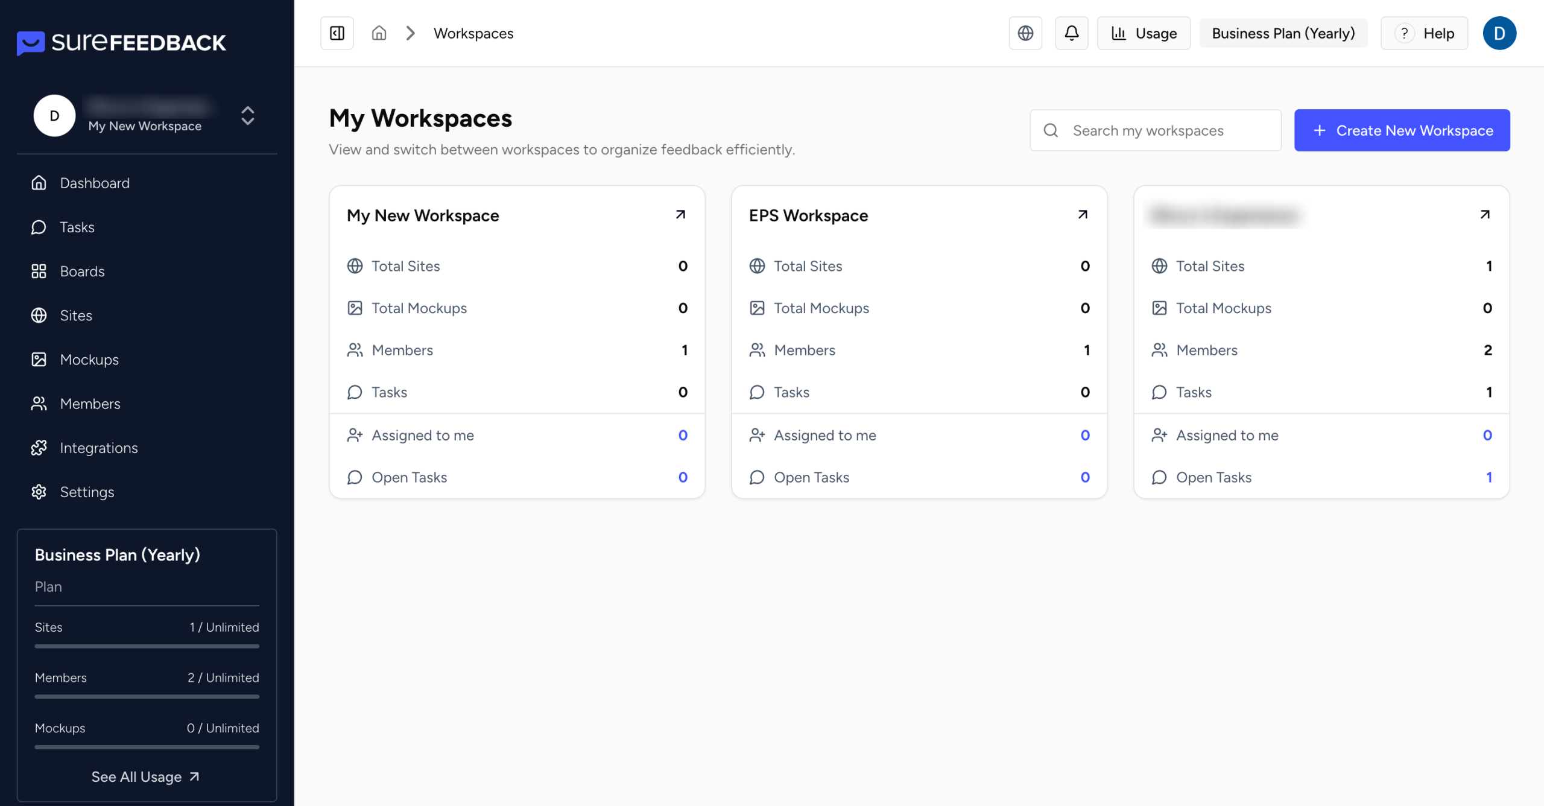This screenshot has height=806, width=1544.
Task: Select Mockups in the sidebar
Action: point(89,360)
